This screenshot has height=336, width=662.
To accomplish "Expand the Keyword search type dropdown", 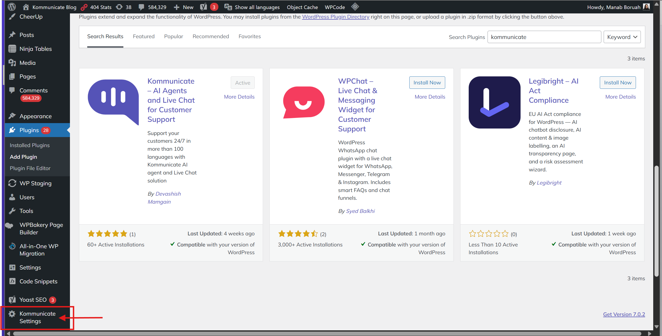I will 622,37.
